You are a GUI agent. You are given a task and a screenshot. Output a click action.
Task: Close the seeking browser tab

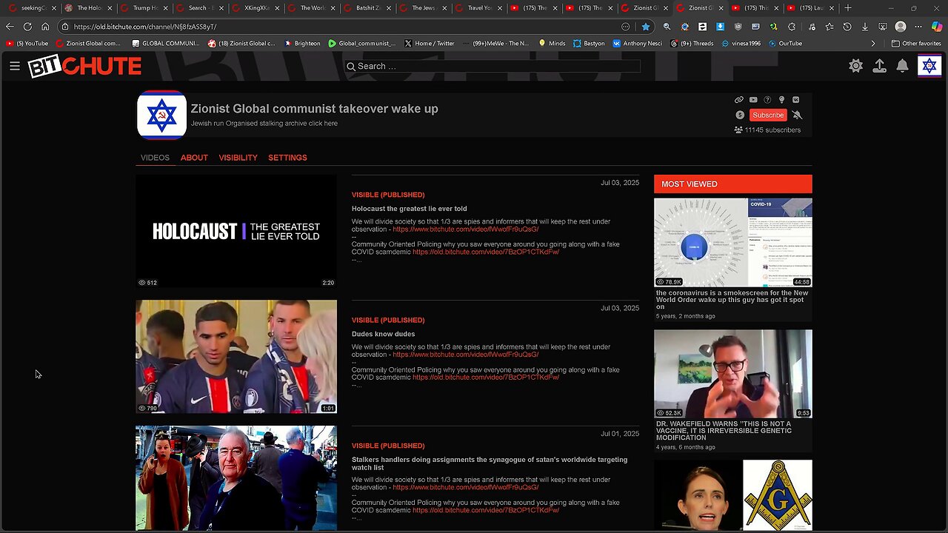[x=54, y=8]
